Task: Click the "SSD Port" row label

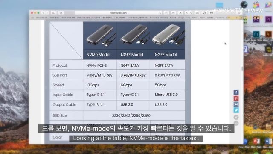Action: point(60,75)
